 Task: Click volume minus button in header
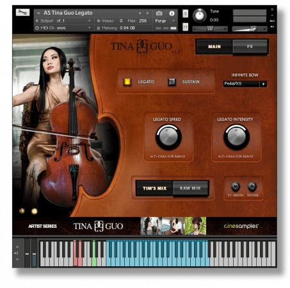pos(235,29)
